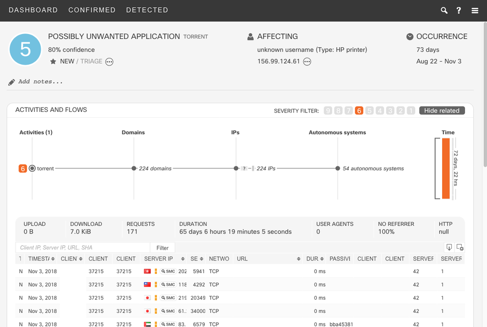Toggle severity filter 1

click(411, 110)
